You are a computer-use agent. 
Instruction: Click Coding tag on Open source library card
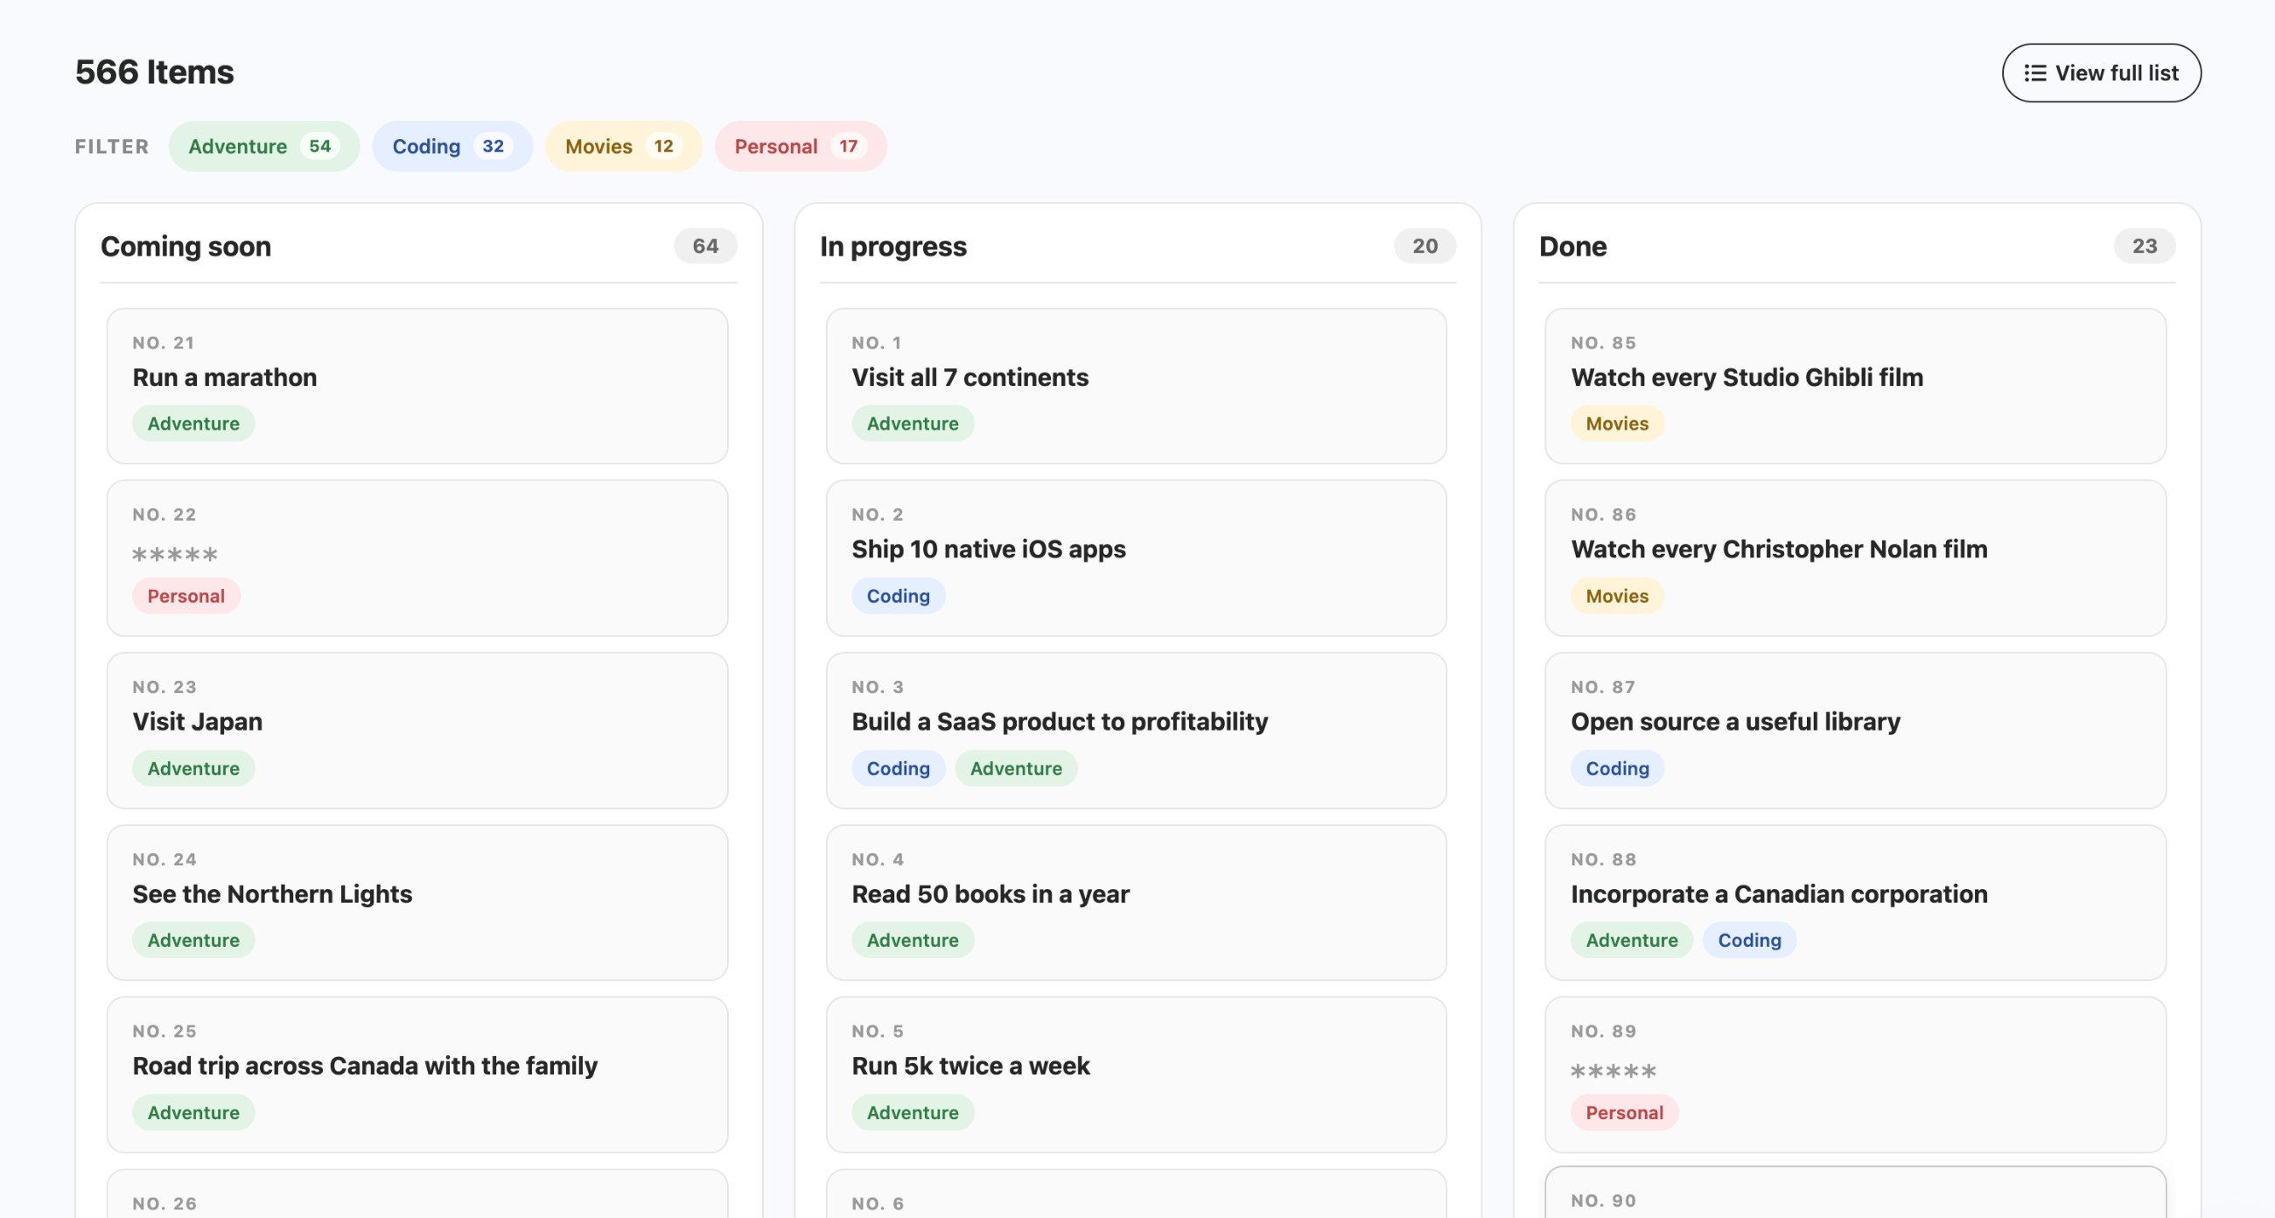point(1617,767)
